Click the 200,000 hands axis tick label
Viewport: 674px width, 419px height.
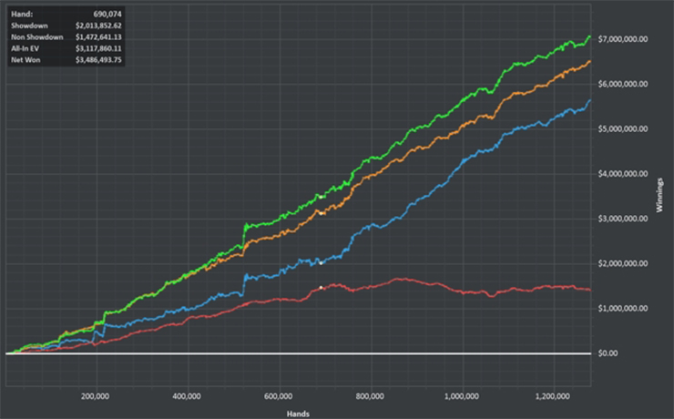[x=95, y=396]
